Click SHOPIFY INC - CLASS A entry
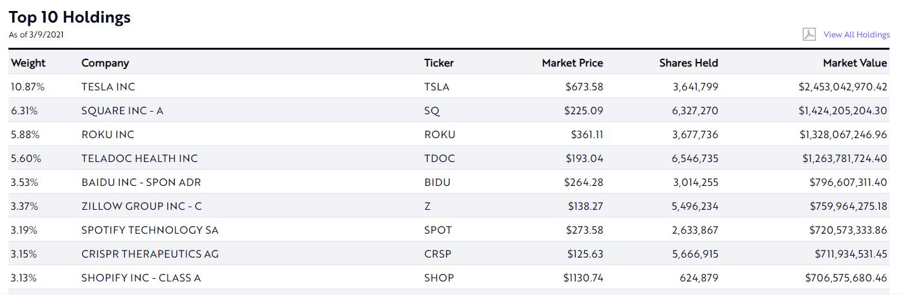This screenshot has width=905, height=295. click(141, 278)
